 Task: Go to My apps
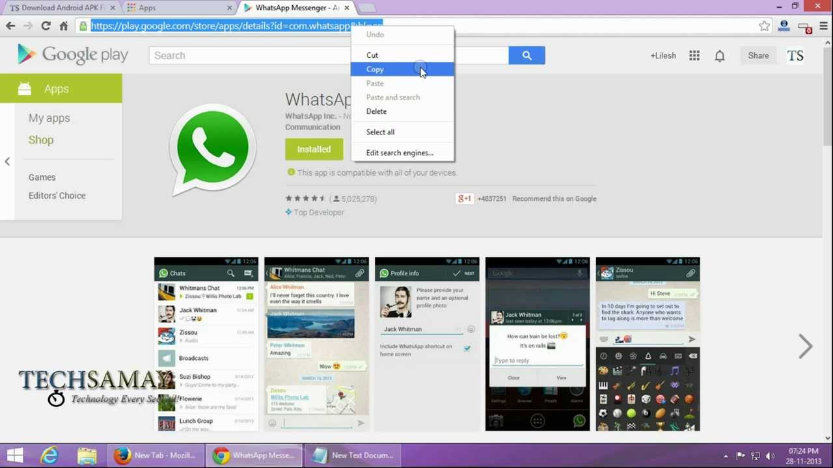49,118
